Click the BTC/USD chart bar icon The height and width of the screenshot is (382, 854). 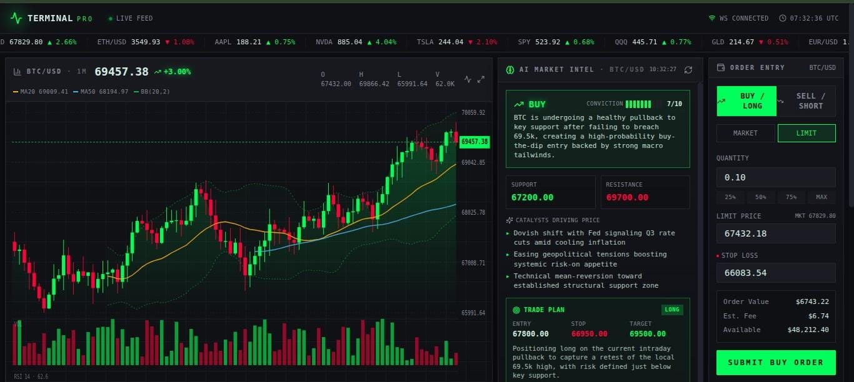tap(18, 71)
